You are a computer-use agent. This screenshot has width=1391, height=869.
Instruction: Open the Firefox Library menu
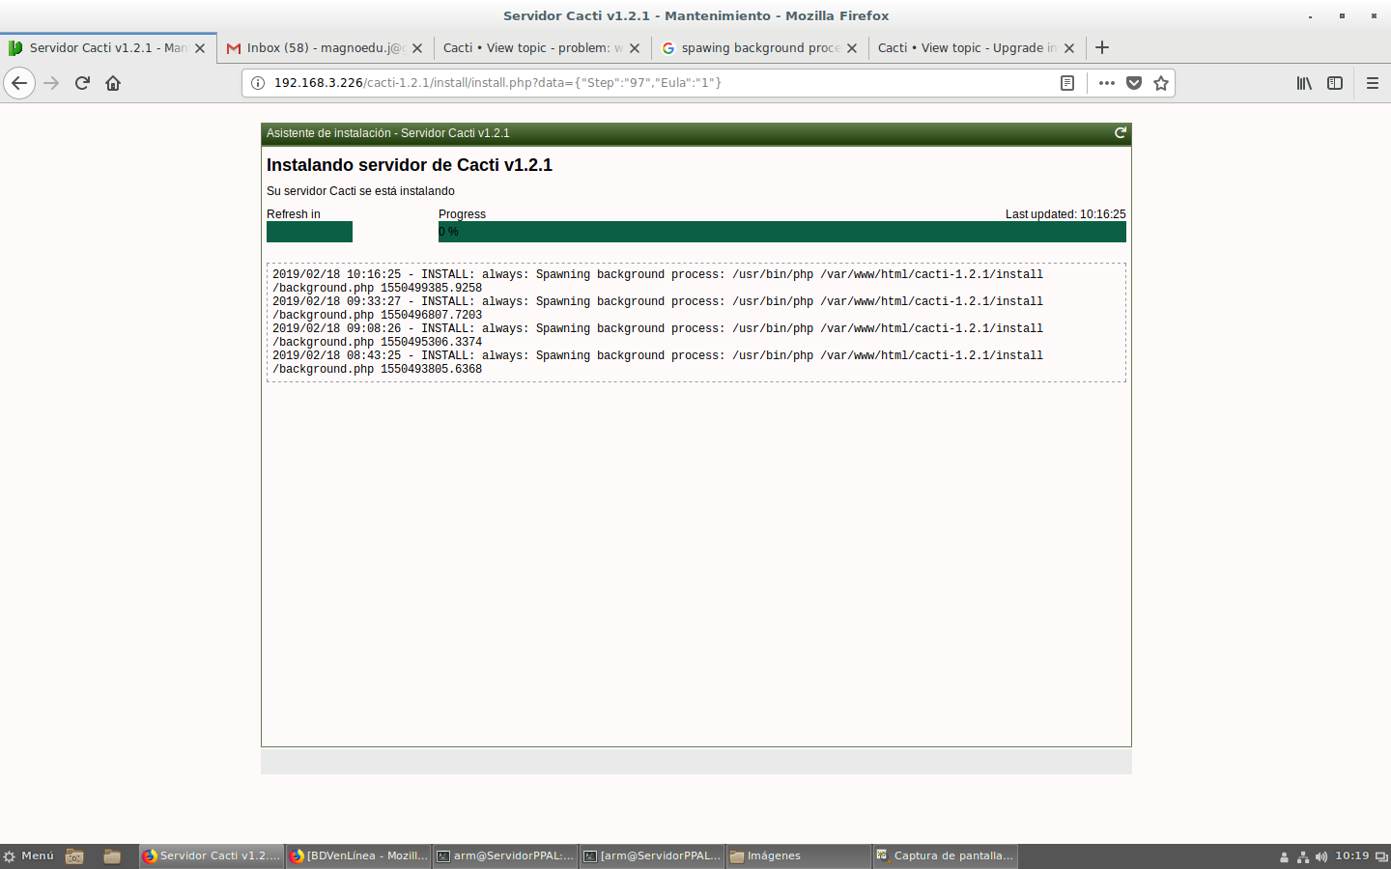pyautogui.click(x=1304, y=83)
